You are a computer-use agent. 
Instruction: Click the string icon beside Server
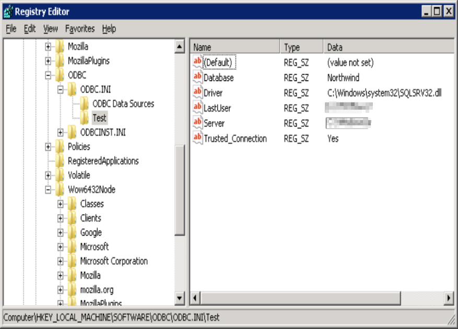point(198,123)
